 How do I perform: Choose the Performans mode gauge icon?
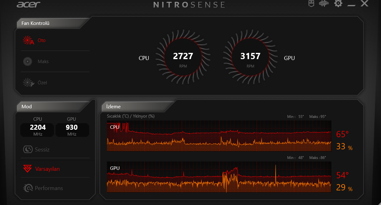pyautogui.click(x=28, y=188)
